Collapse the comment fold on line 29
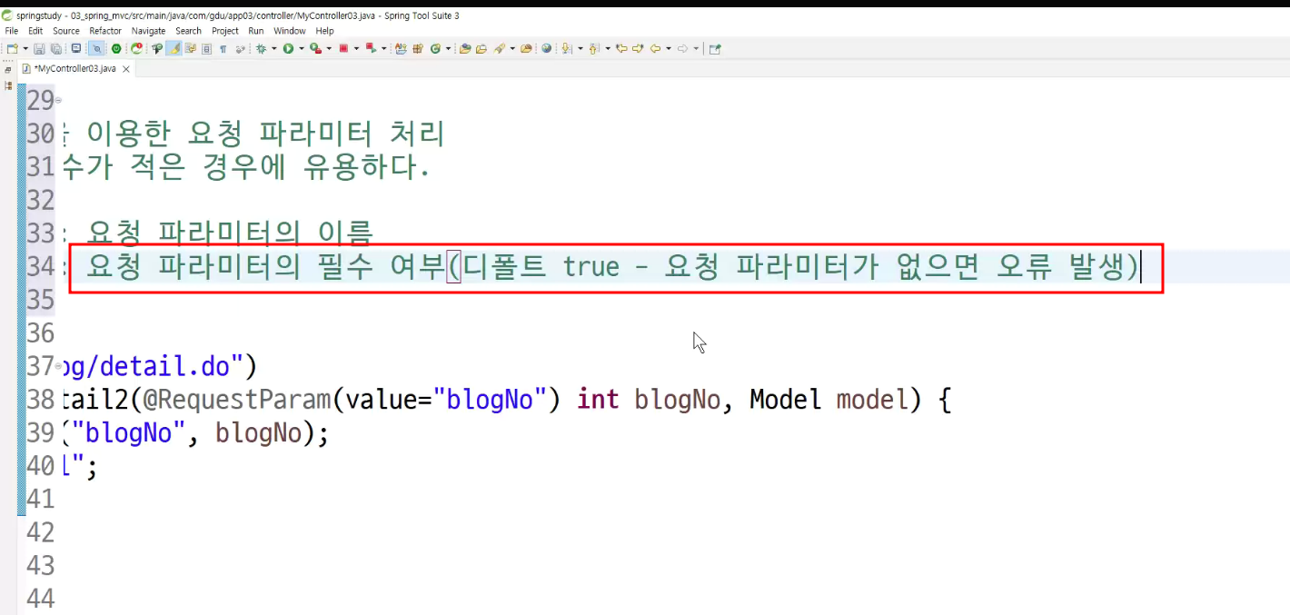 [59, 99]
